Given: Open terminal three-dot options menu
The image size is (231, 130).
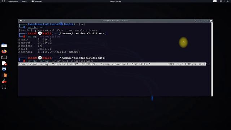Looking at the screenshot, I should point(200,21).
